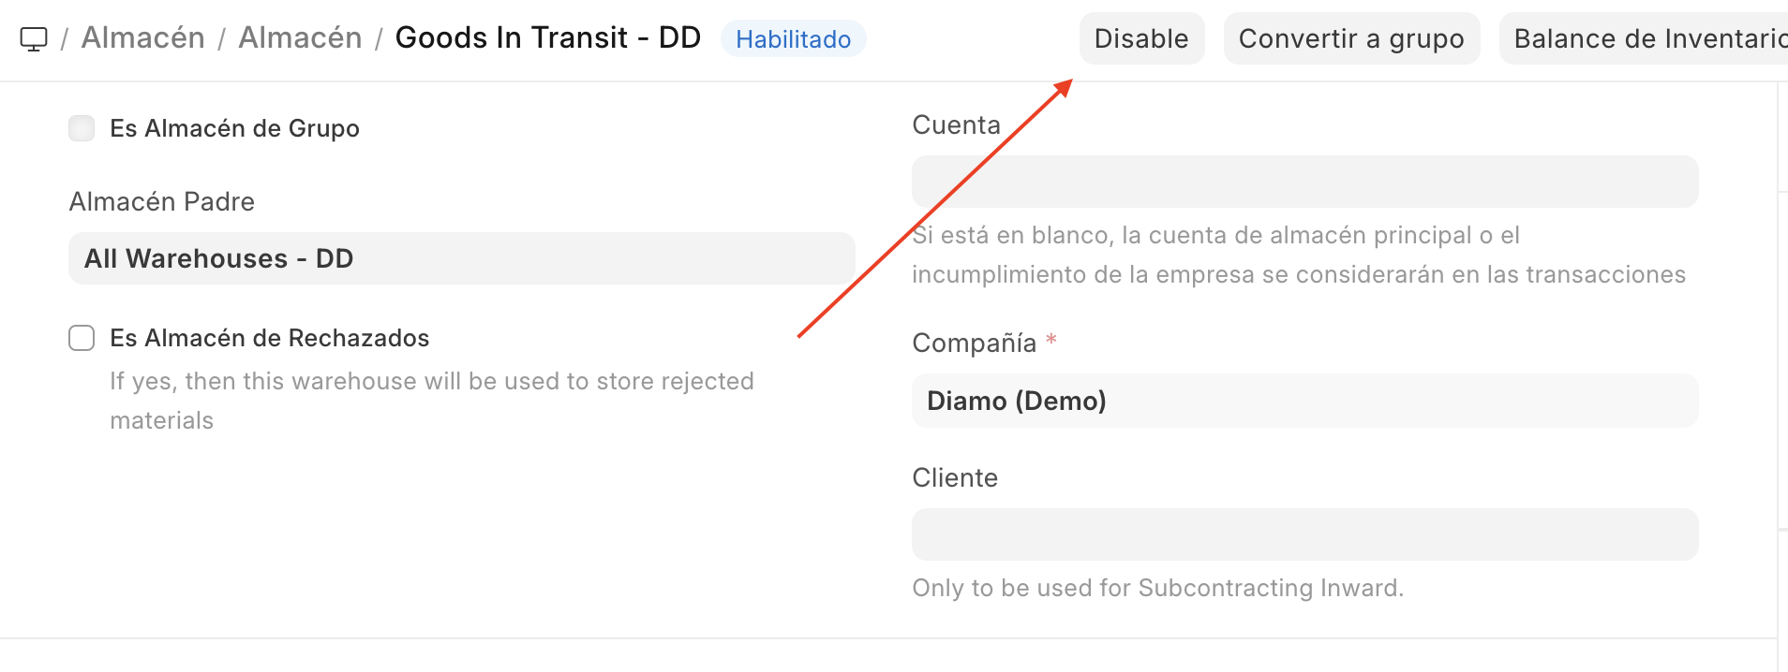The image size is (1788, 672).
Task: Click the Almacén Padre field label
Action: coord(161,202)
